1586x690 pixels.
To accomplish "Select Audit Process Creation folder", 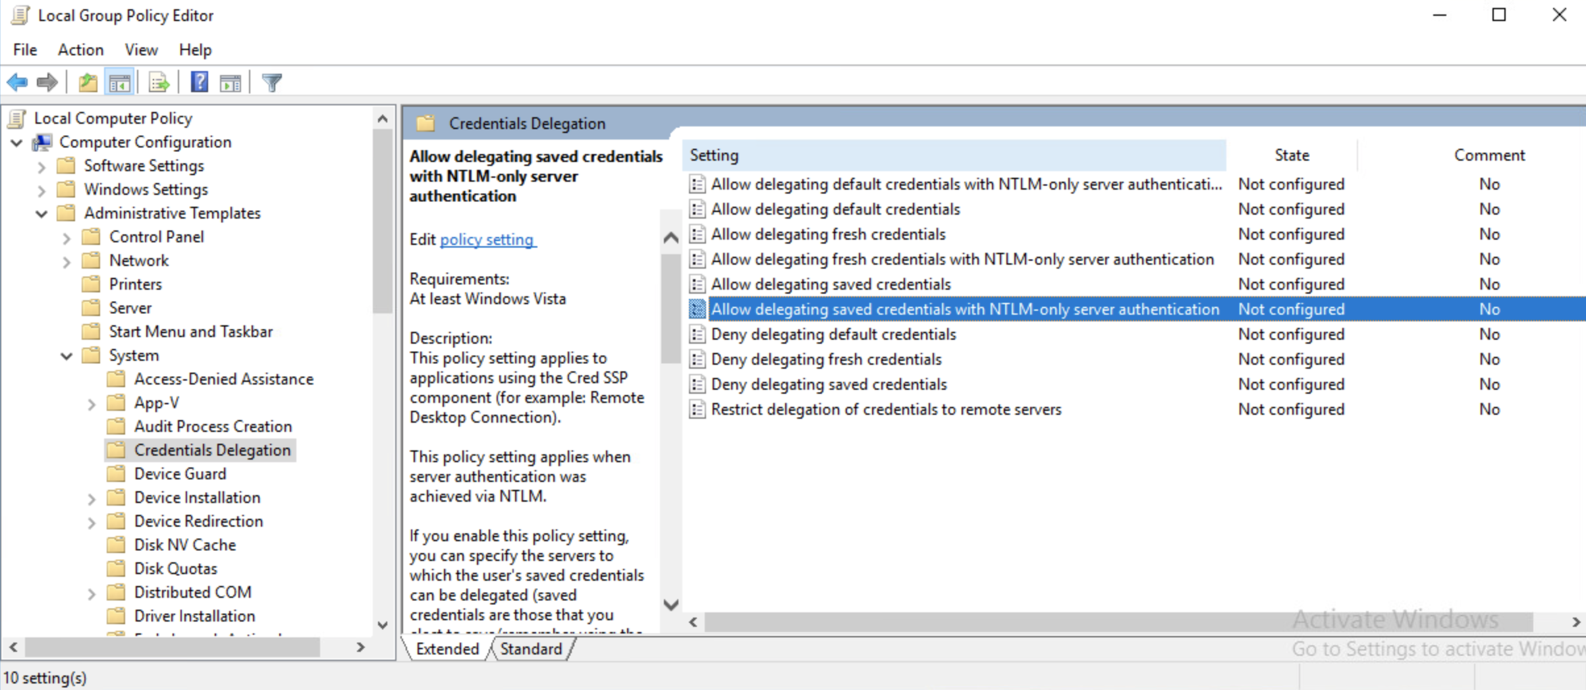I will tap(213, 427).
